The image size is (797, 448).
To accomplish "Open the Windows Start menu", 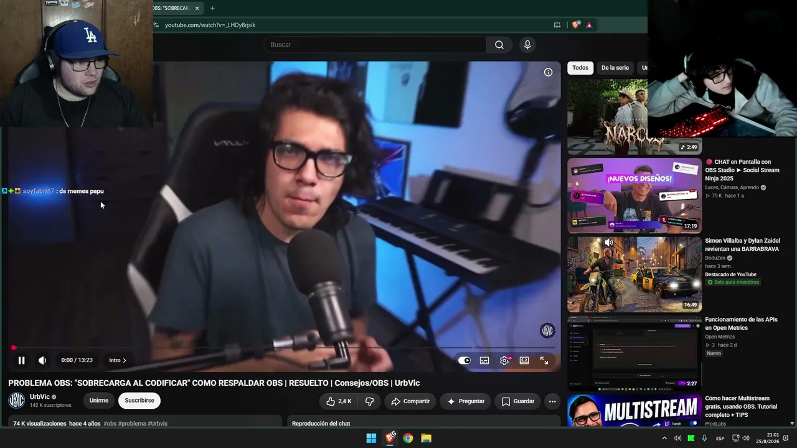I will point(371,438).
